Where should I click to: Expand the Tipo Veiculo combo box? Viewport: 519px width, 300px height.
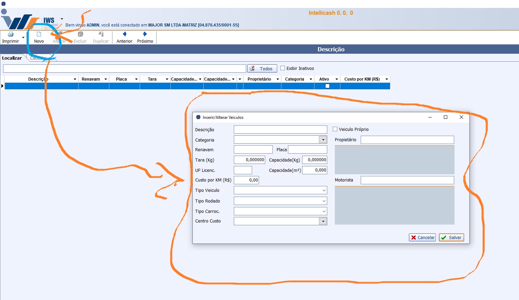(x=324, y=190)
